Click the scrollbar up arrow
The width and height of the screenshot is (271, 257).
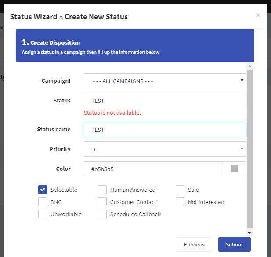pos(249,66)
